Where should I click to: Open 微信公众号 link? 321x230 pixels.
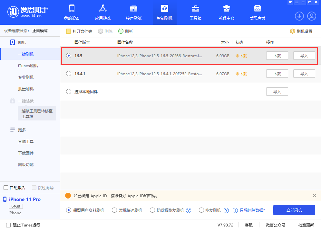275,225
